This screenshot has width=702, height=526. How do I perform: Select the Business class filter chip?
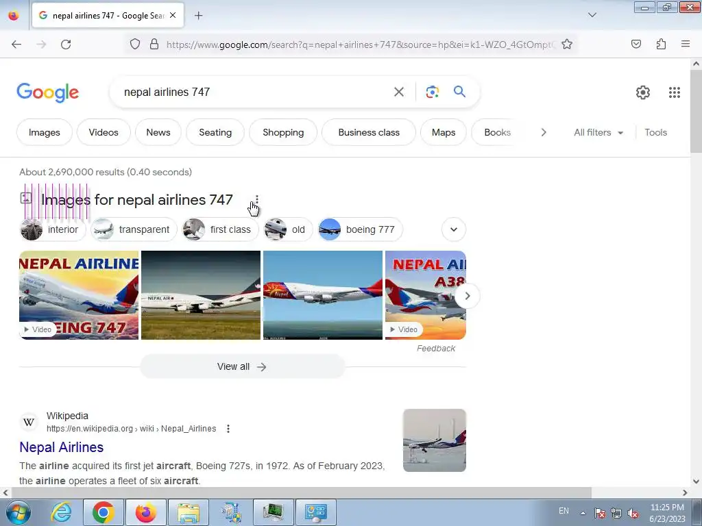pyautogui.click(x=369, y=132)
